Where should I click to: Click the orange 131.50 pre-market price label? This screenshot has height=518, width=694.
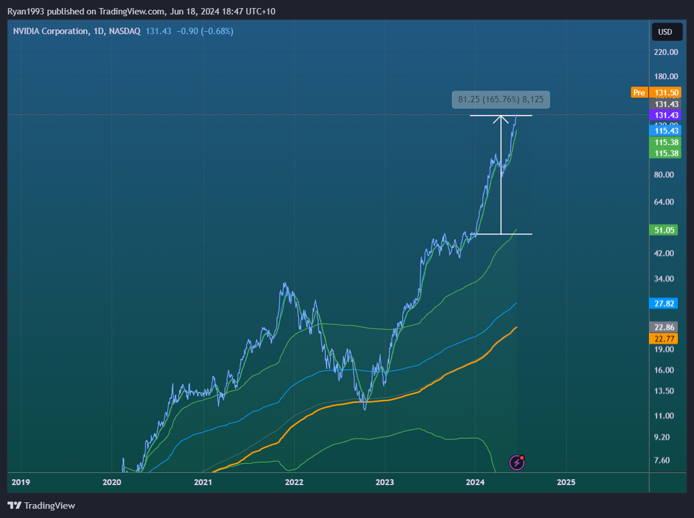(665, 92)
